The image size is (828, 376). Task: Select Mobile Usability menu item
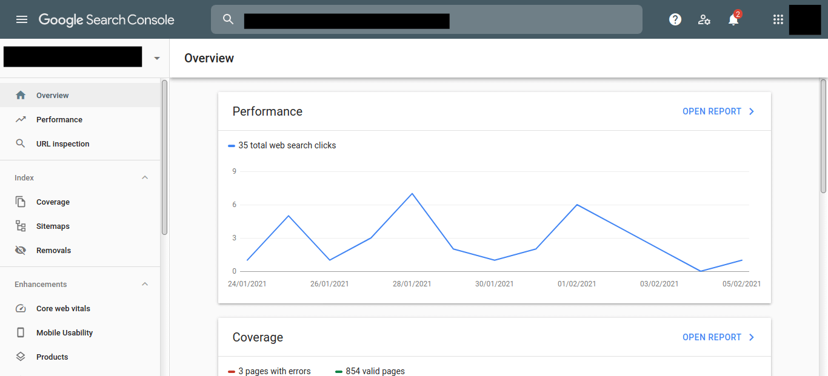click(64, 332)
